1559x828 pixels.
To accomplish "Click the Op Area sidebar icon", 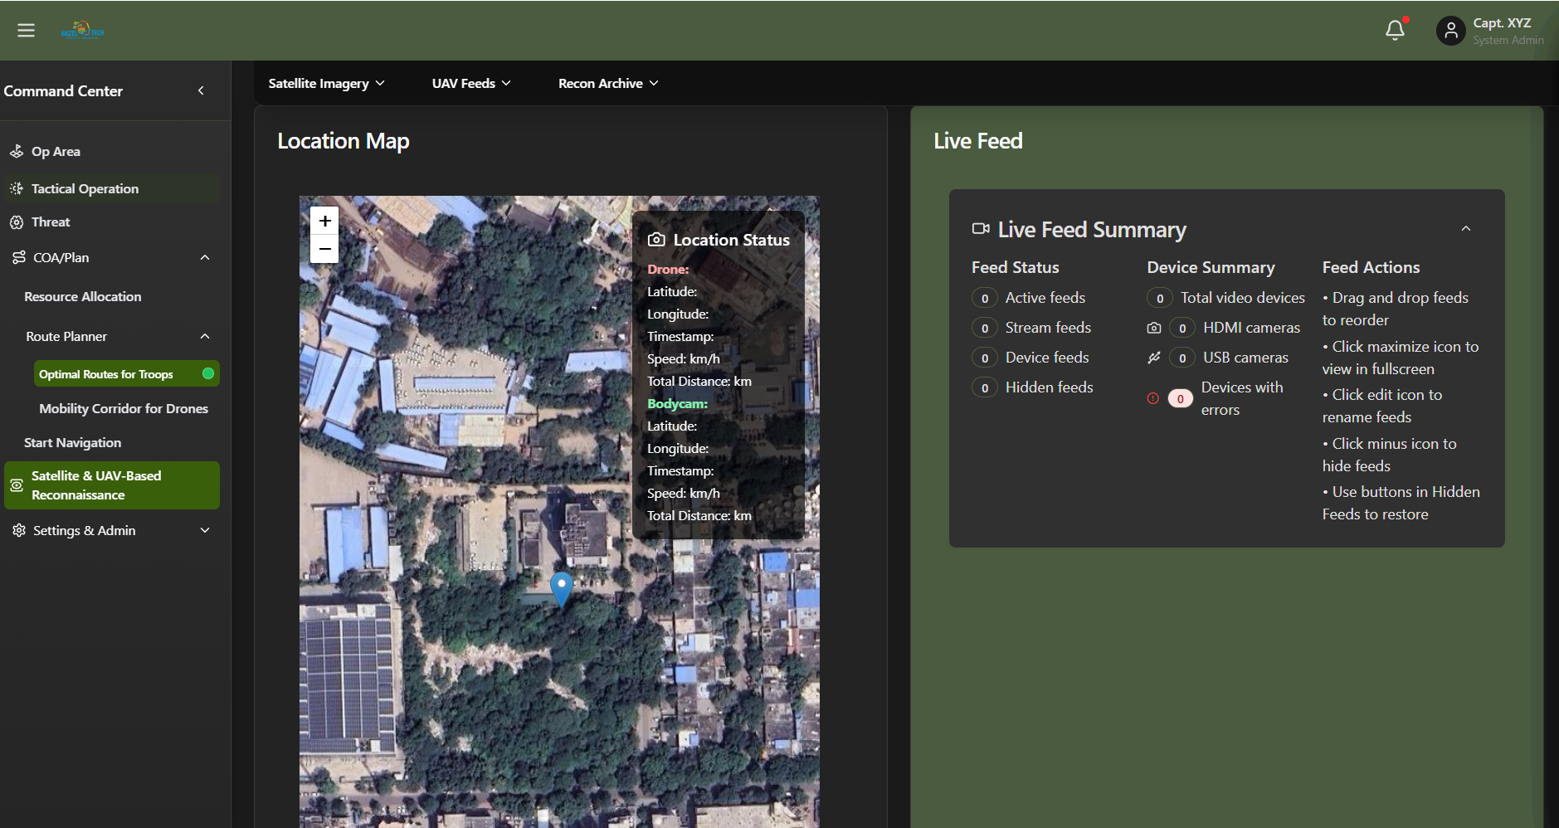I will [x=17, y=151].
